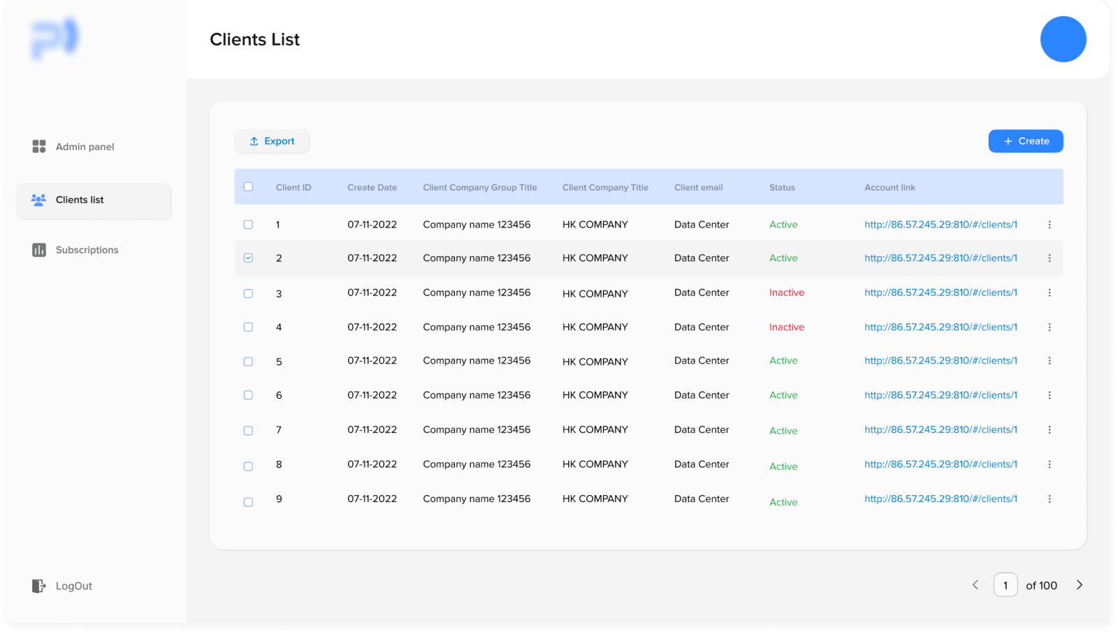Open Admin panel in the sidebar
The width and height of the screenshot is (1118, 634).
(85, 147)
